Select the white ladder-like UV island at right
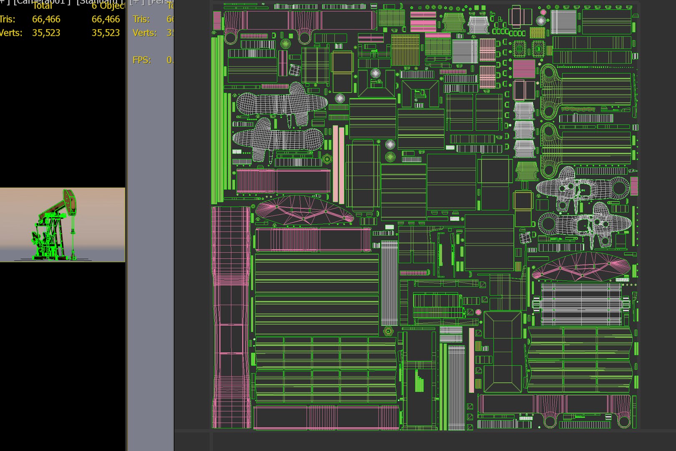 coord(581,304)
